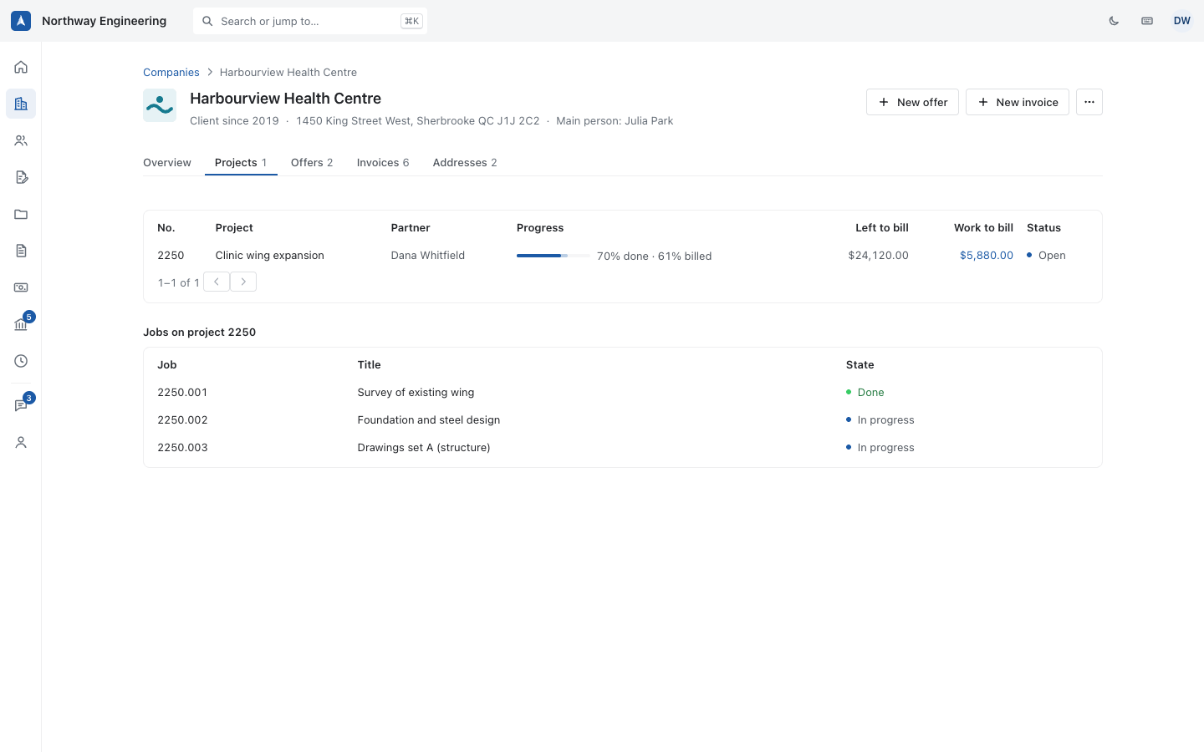
Task: Open the home icon in the sidebar
Action: pyautogui.click(x=21, y=67)
